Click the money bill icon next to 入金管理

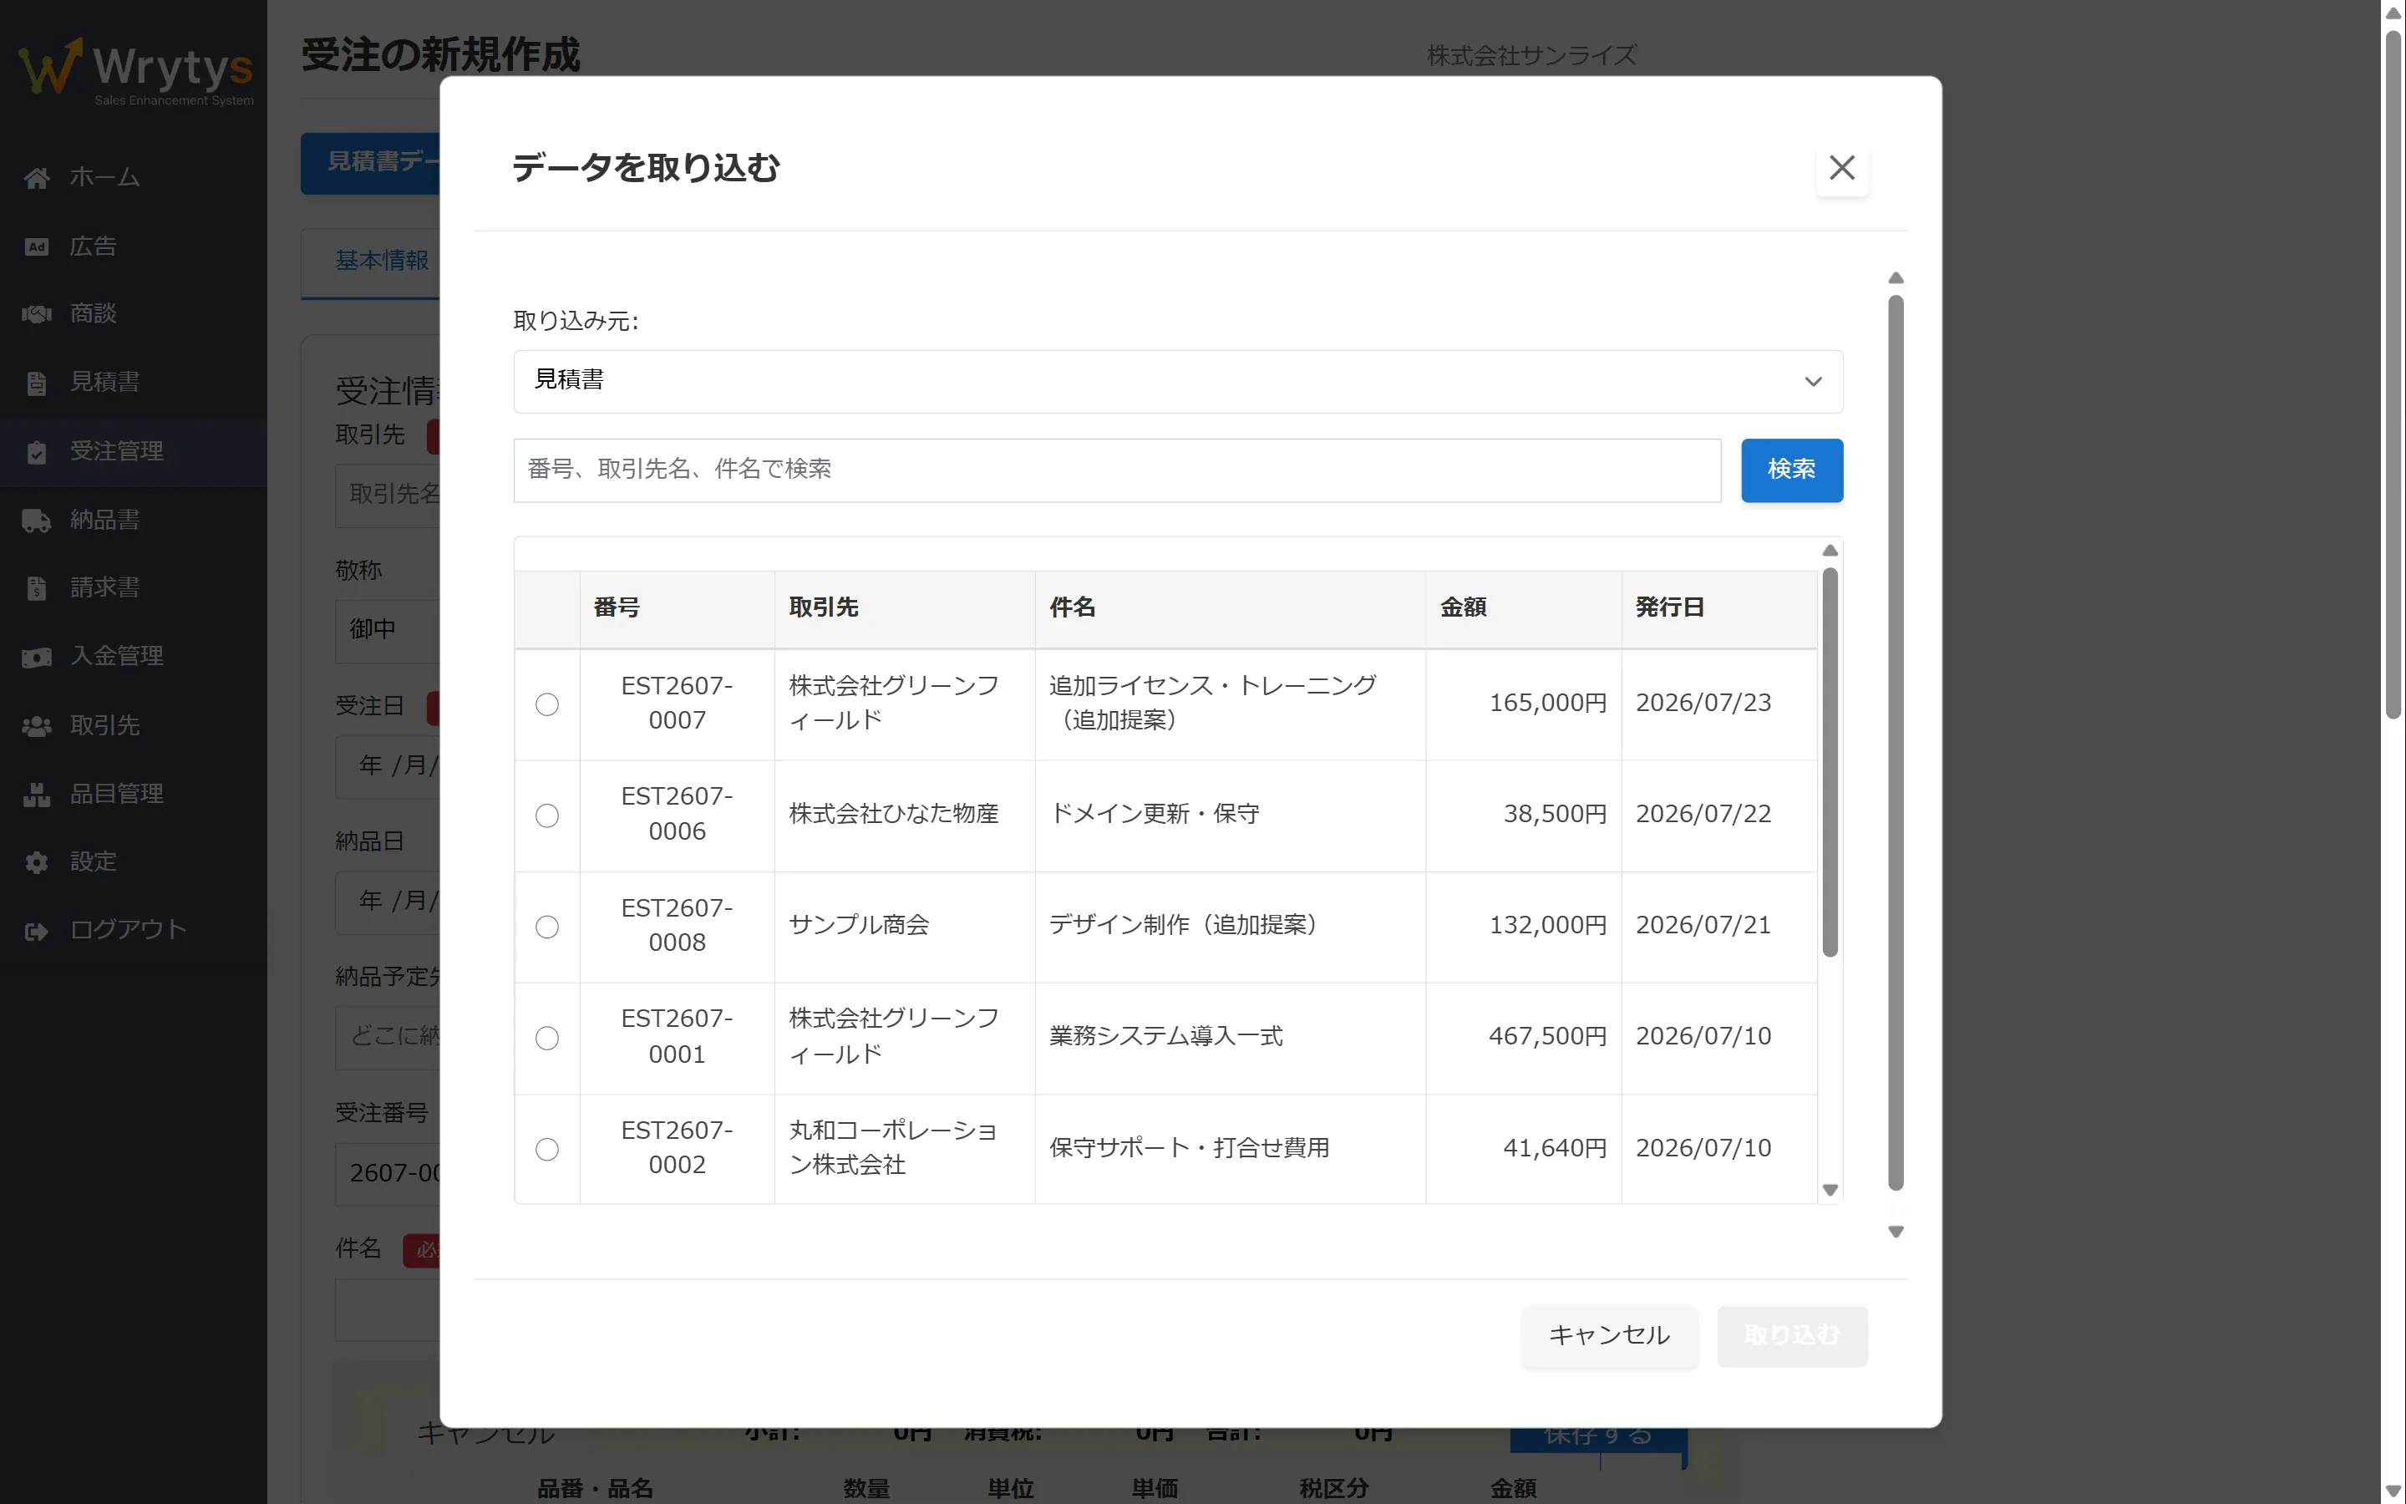pos(37,658)
